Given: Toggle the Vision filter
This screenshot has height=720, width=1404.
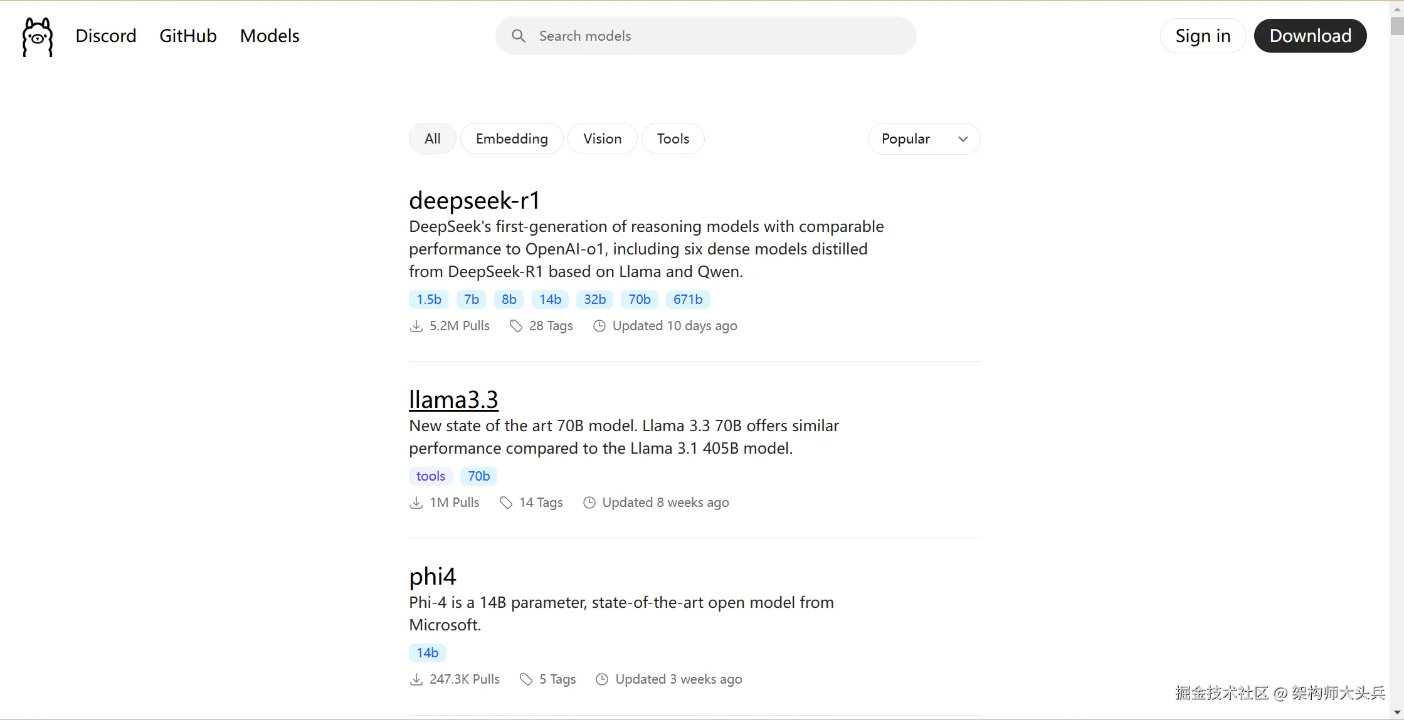Looking at the screenshot, I should click(x=602, y=138).
